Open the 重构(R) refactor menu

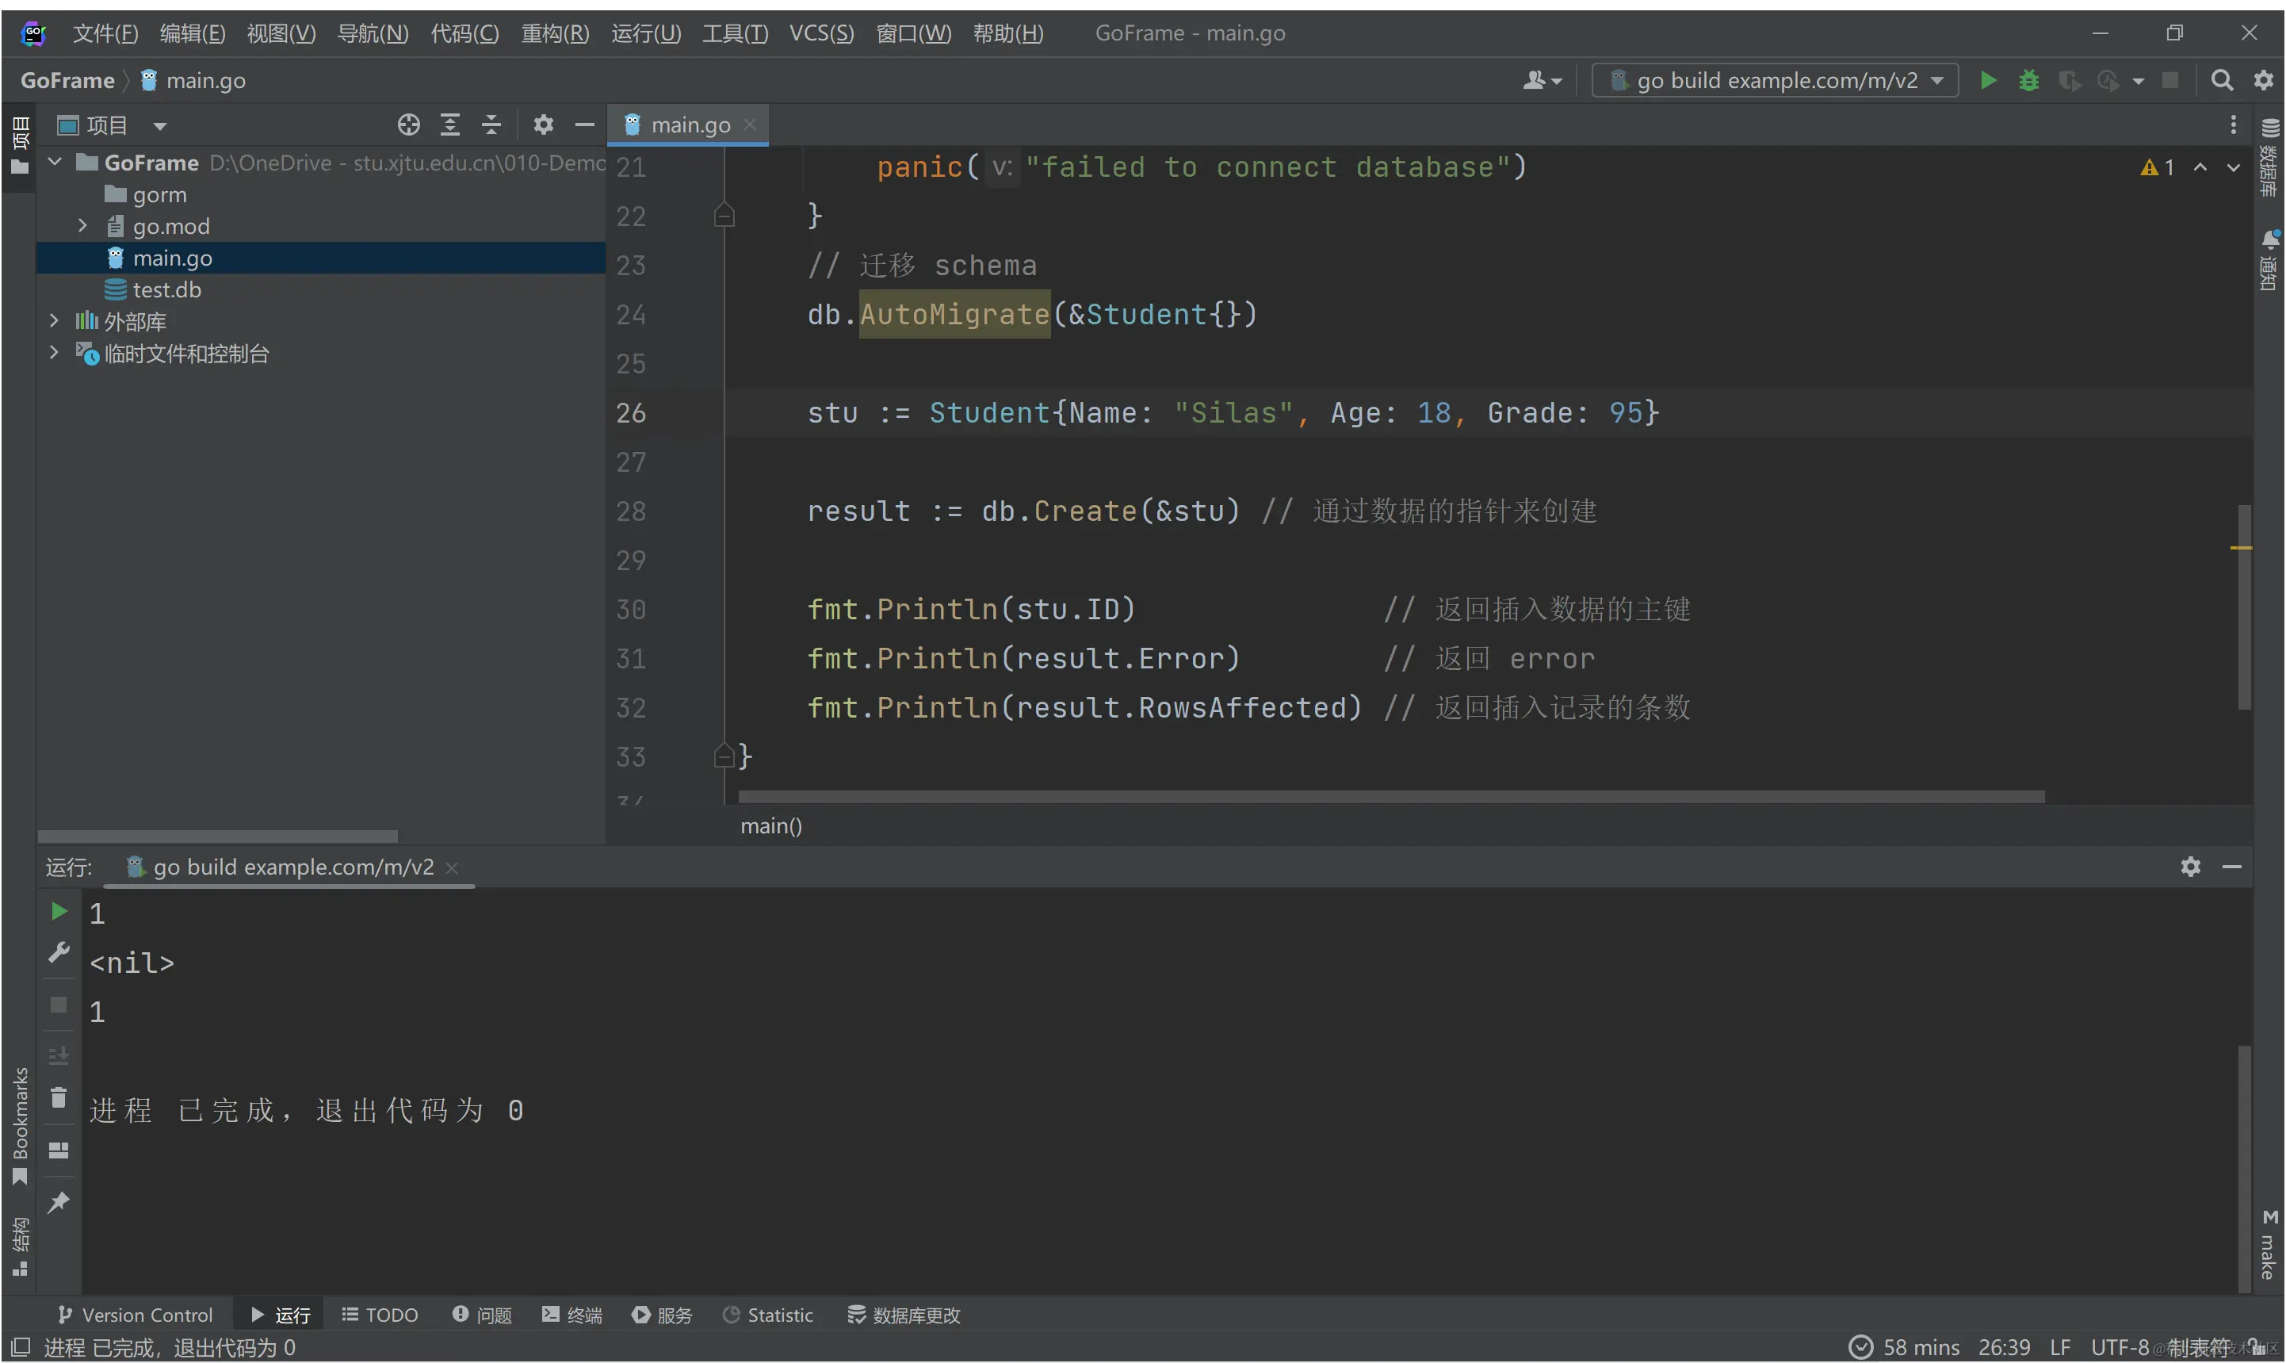tap(555, 33)
